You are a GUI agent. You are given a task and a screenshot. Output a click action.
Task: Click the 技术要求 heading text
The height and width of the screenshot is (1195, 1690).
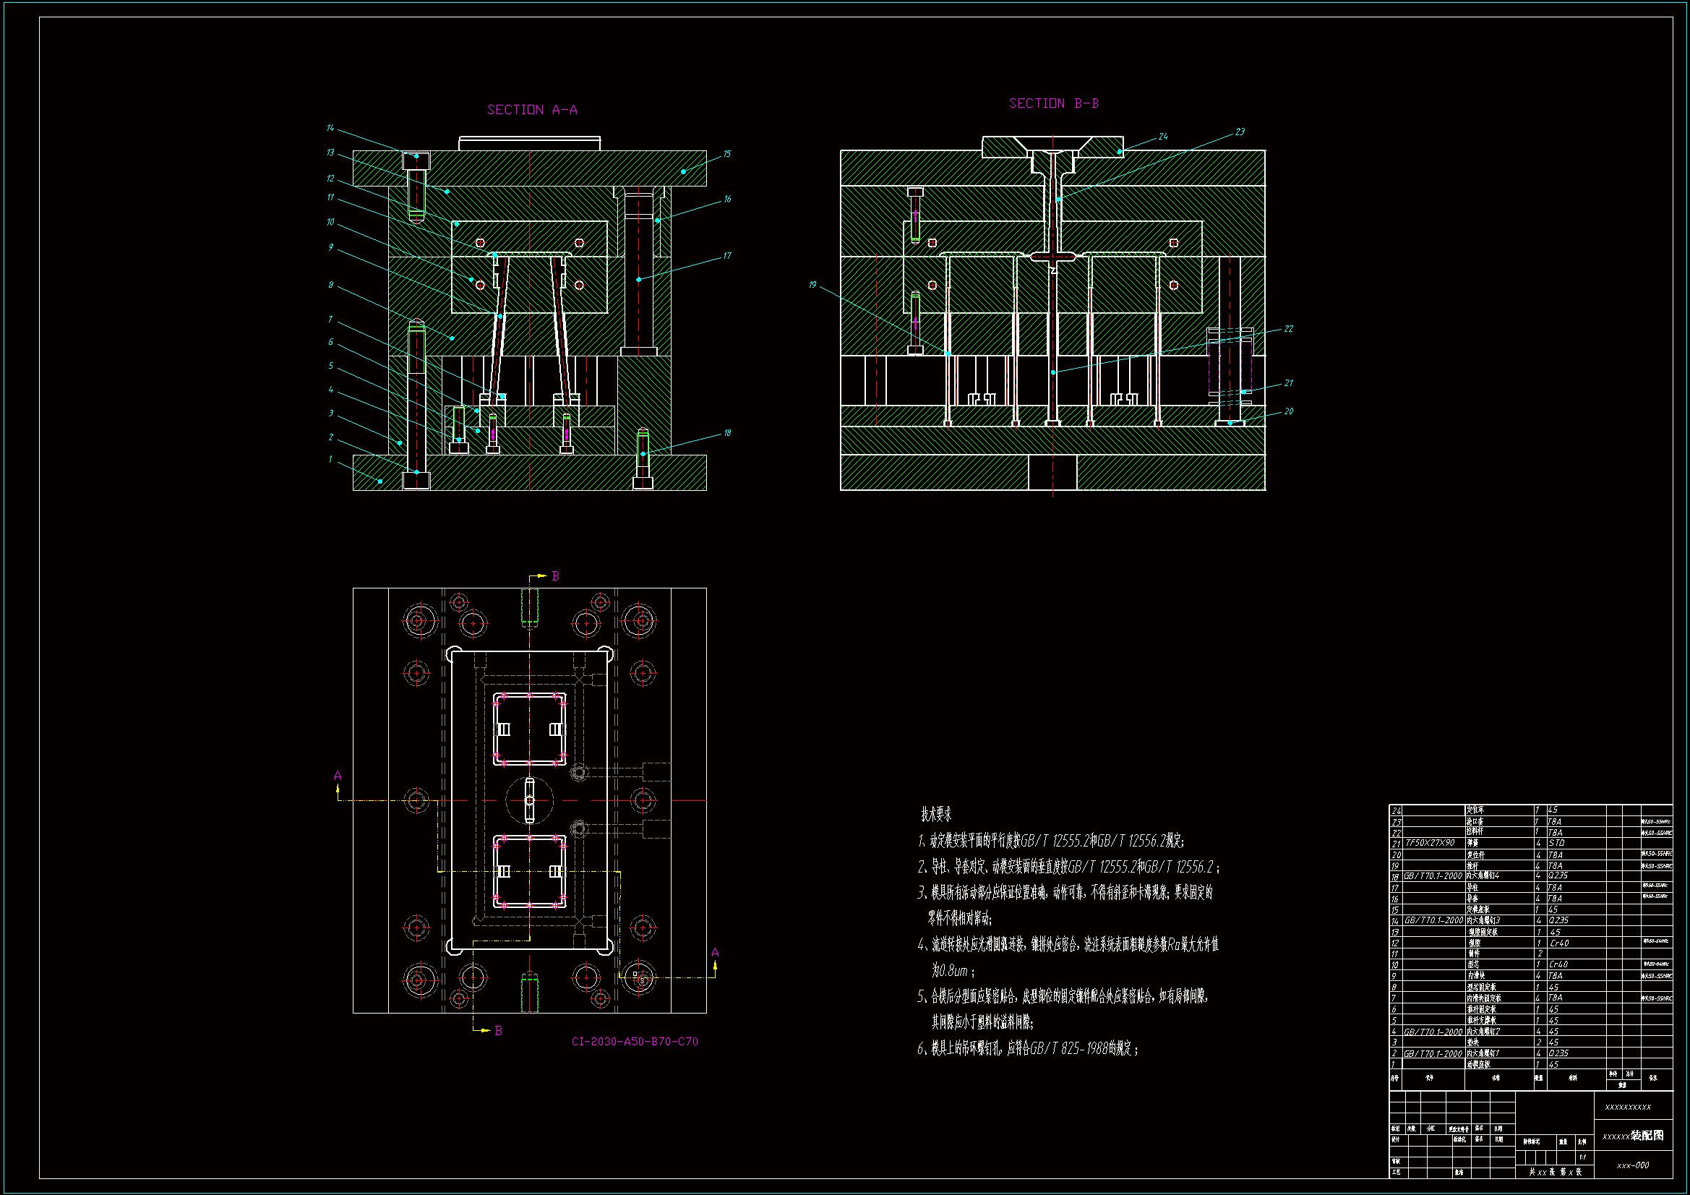pos(935,814)
